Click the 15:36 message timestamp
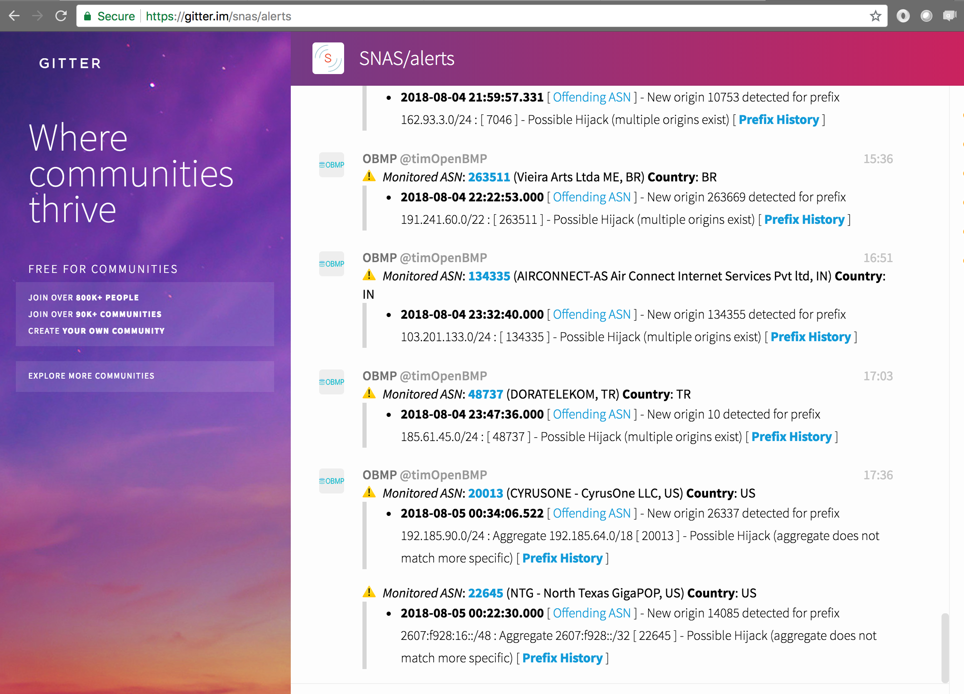Screen dimensions: 964x694 tap(878, 159)
